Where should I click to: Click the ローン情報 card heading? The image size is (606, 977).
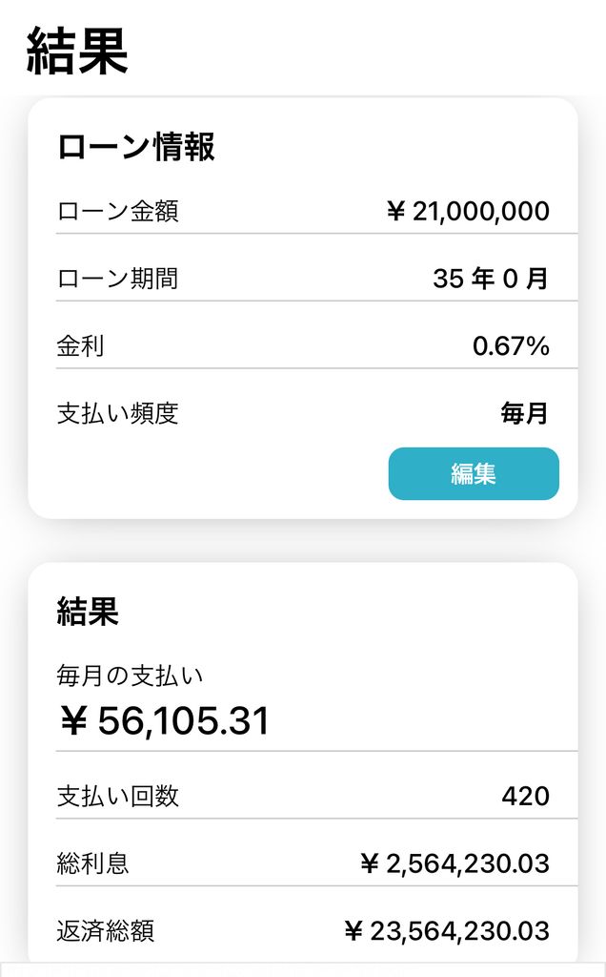(136, 148)
